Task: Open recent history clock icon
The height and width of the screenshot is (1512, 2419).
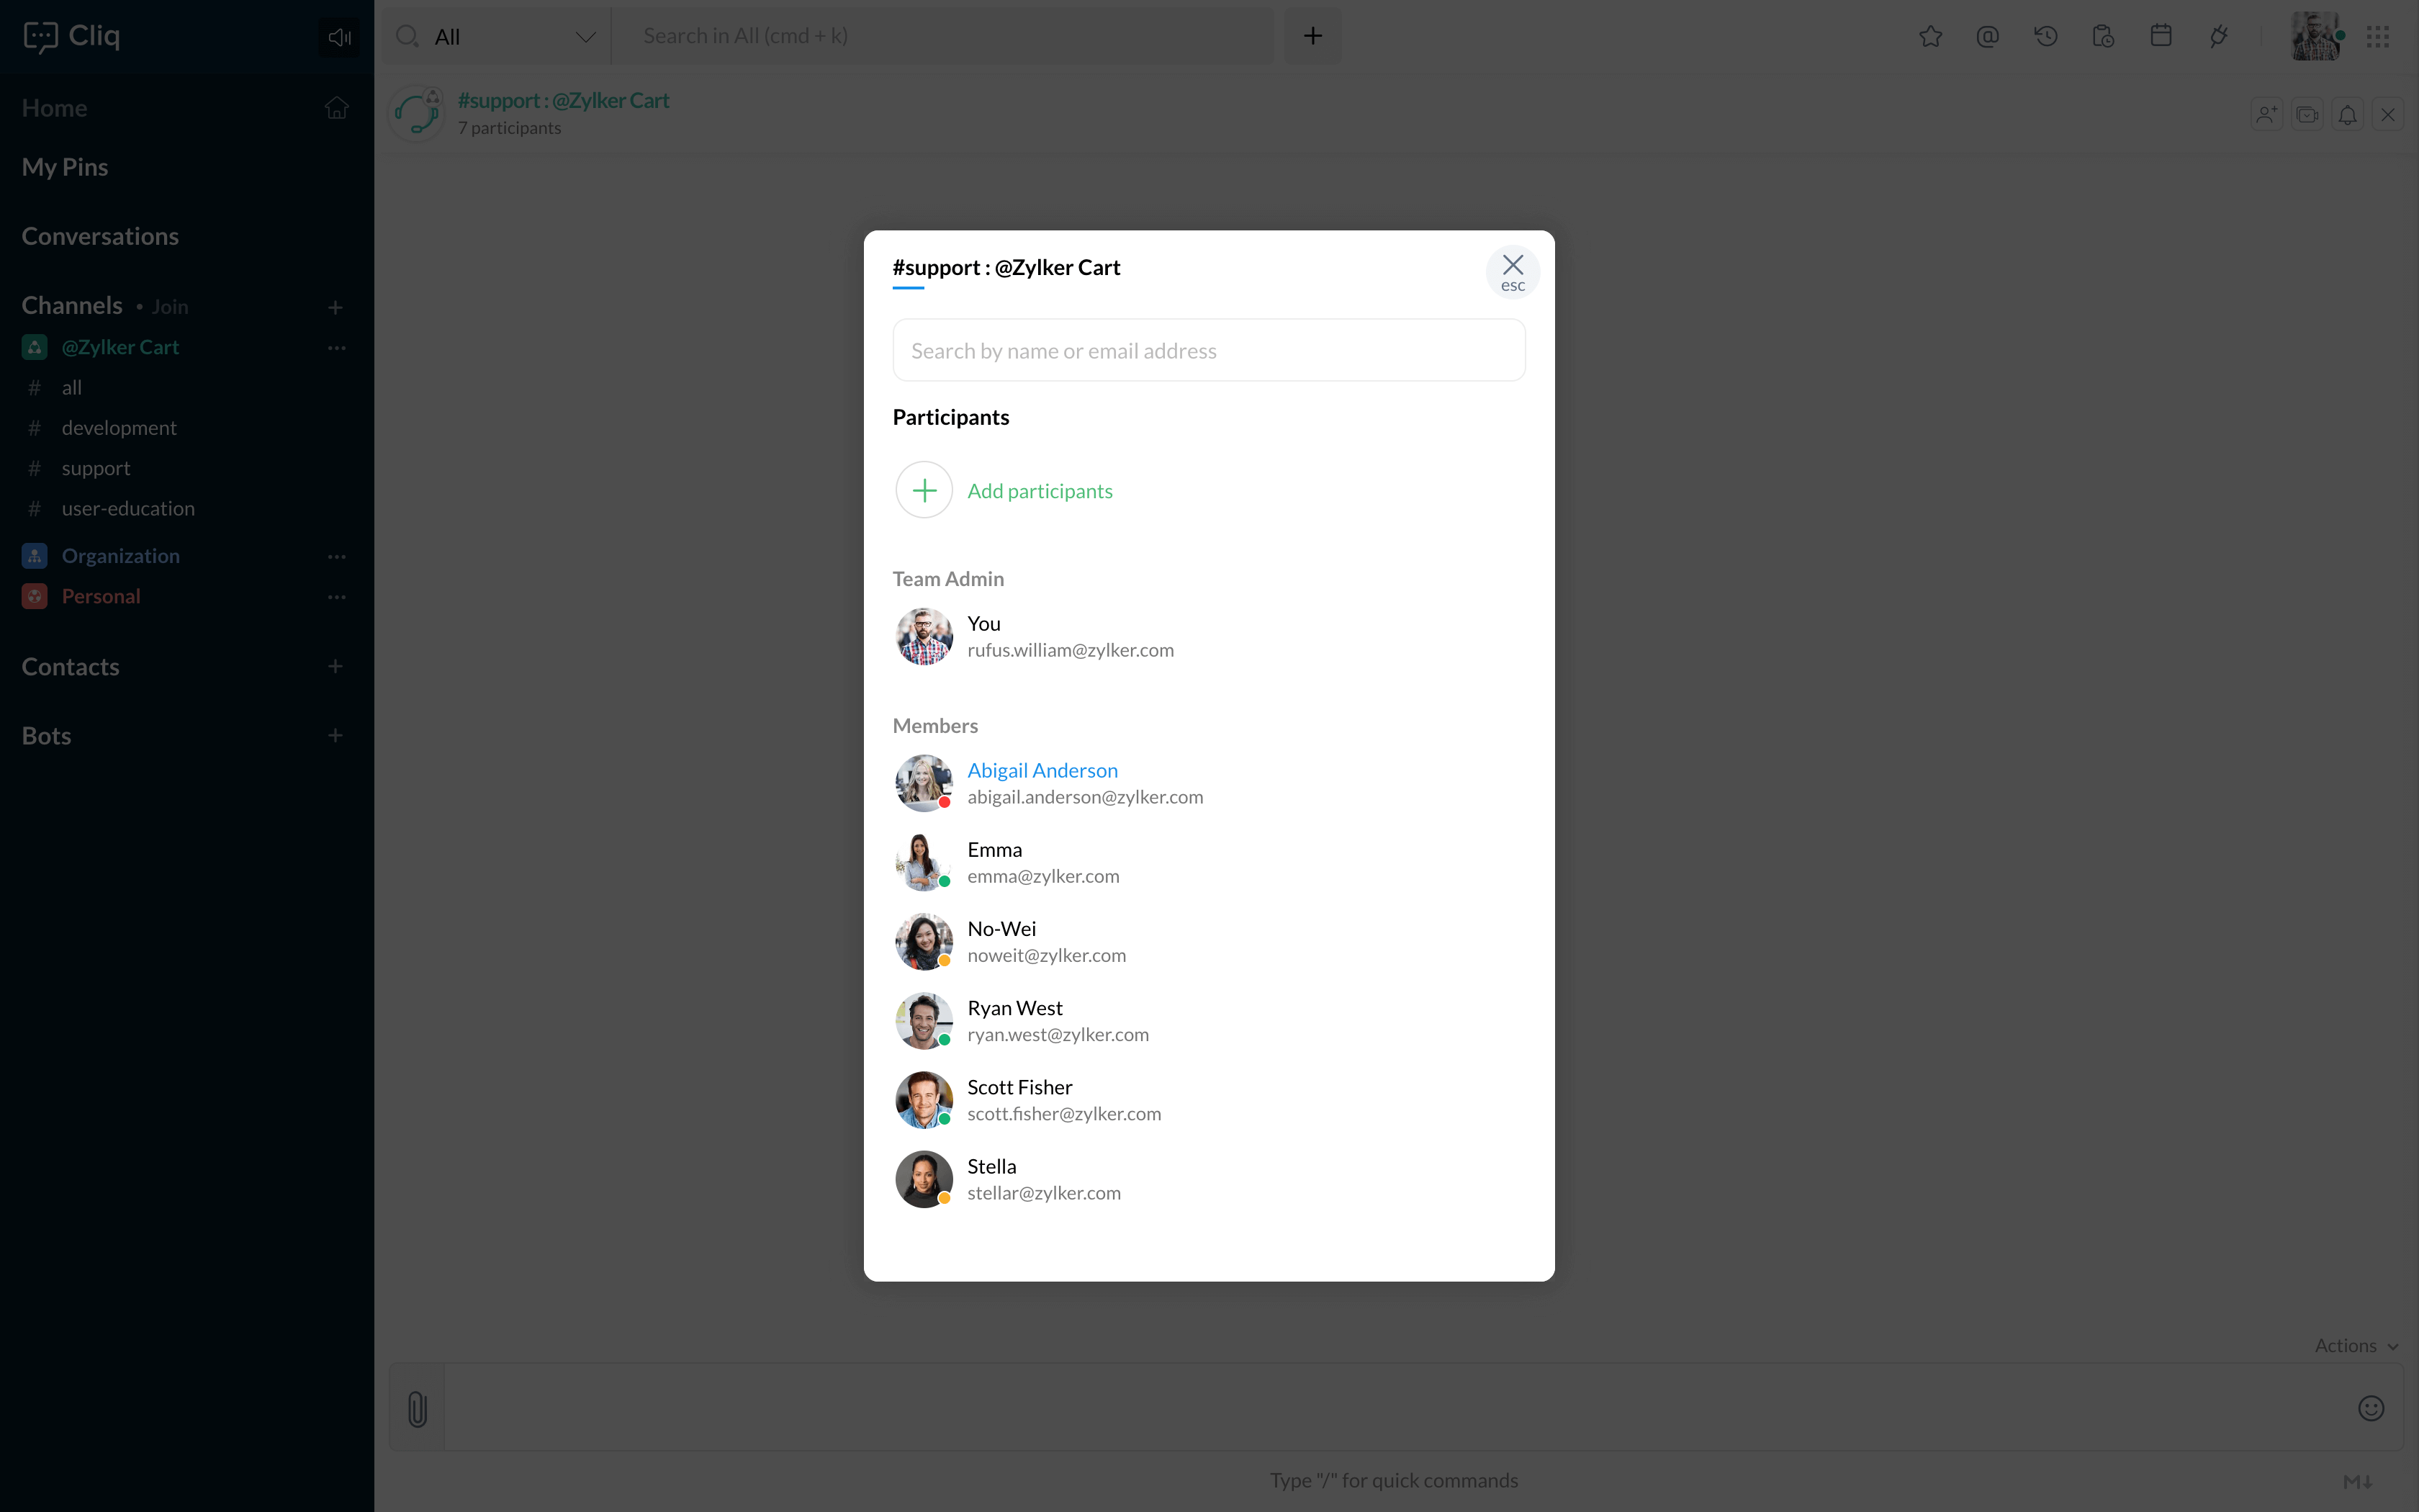Action: (2045, 37)
